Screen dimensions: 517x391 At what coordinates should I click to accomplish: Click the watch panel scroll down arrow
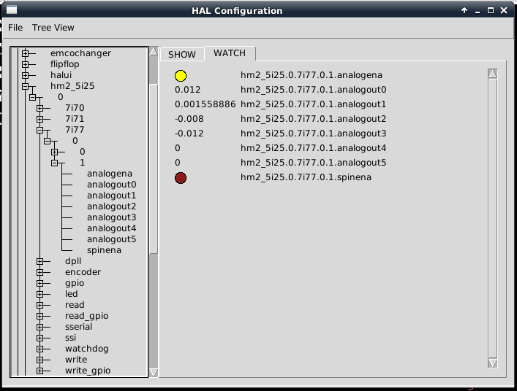click(493, 363)
